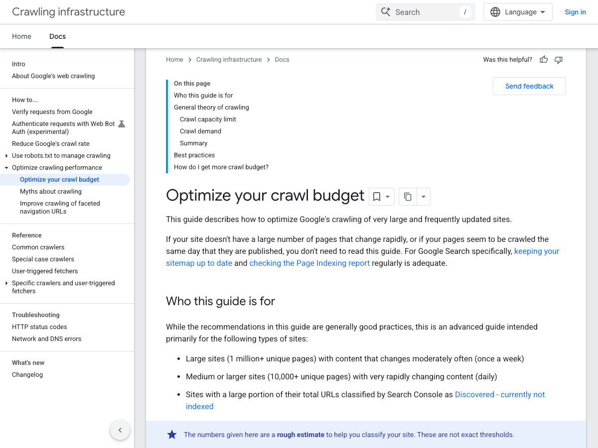598x448 pixels.
Task: Open Special case crawlers
Action: tap(43, 259)
